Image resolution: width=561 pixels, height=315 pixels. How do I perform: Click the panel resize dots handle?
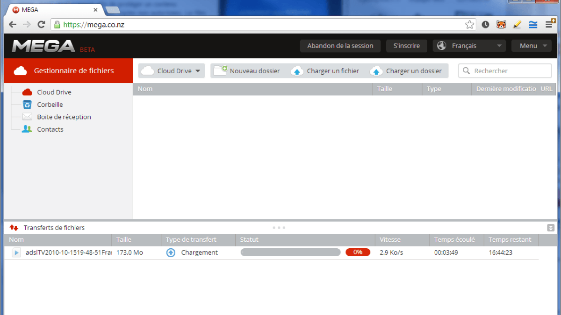pos(279,228)
